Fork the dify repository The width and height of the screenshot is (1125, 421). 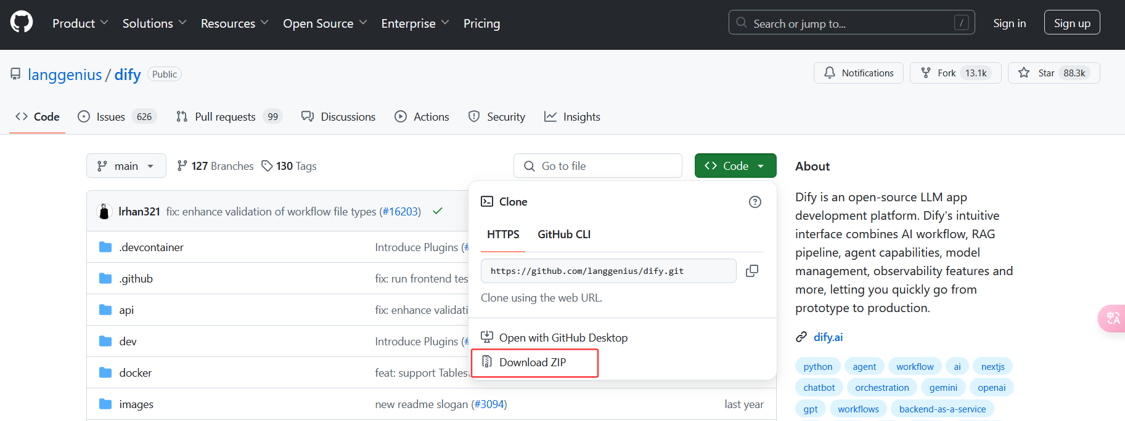pyautogui.click(x=946, y=73)
